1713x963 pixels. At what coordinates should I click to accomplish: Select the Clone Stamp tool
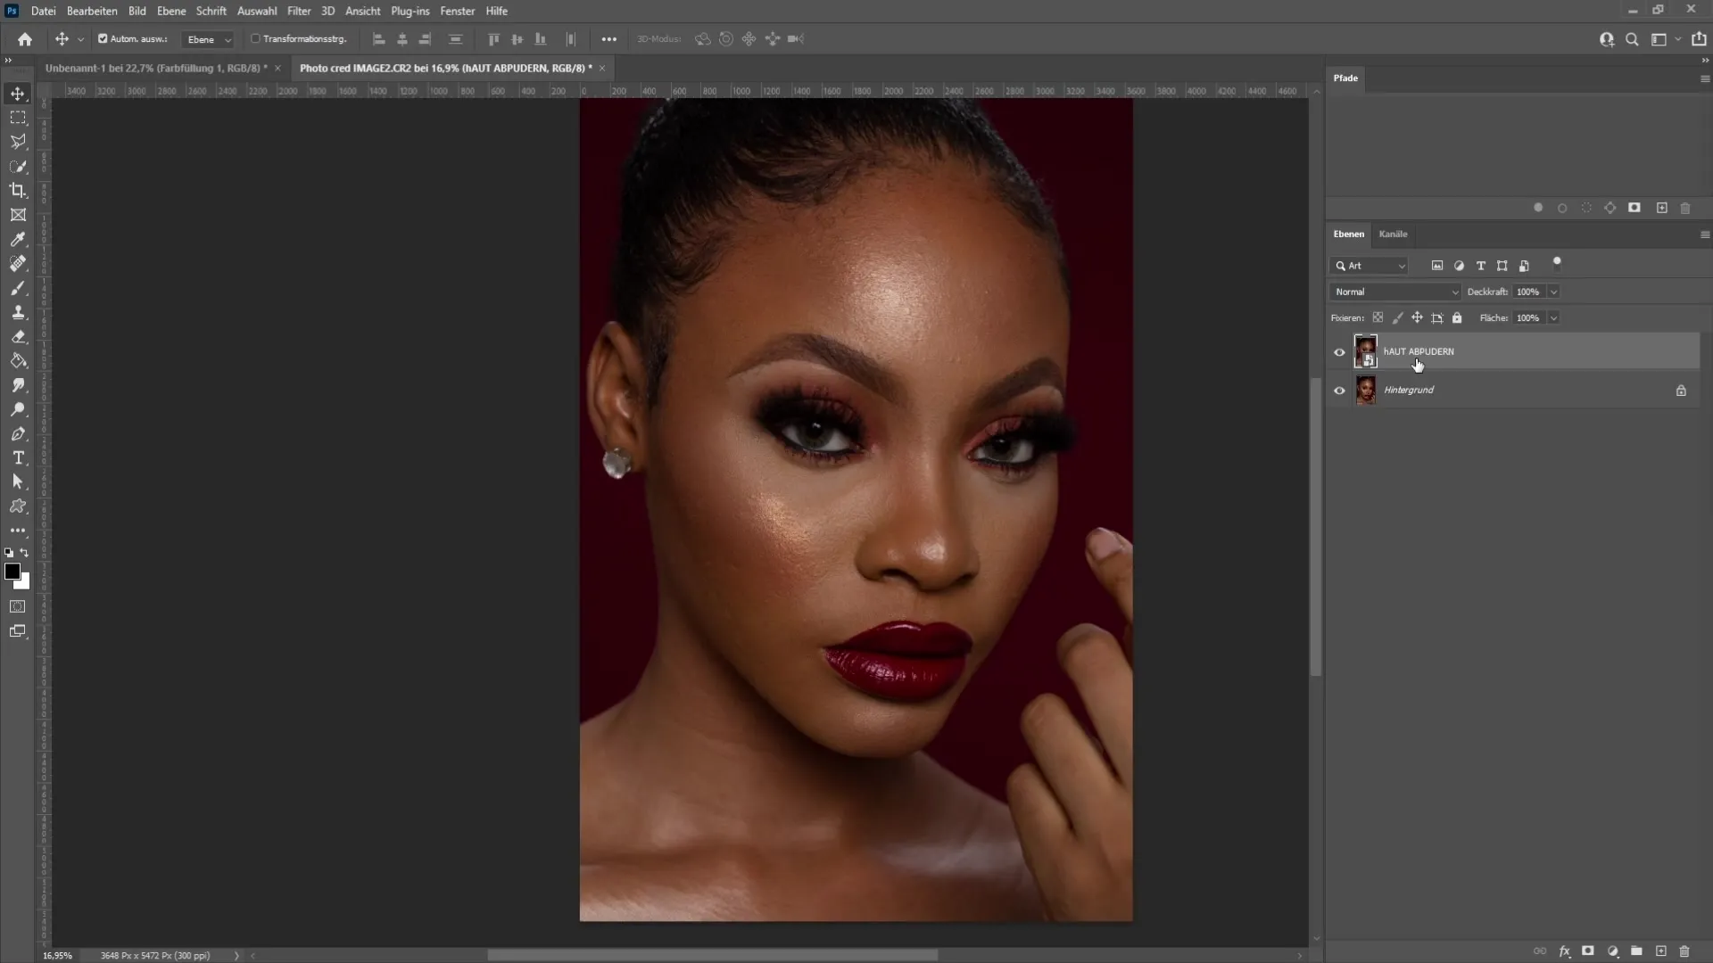(x=19, y=313)
